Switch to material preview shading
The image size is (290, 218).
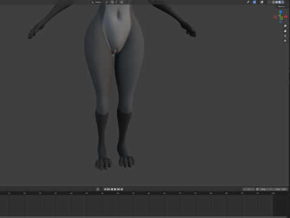(x=280, y=2)
